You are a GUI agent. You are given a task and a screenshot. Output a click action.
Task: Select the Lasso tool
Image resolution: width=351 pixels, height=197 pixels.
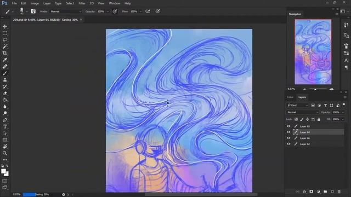click(5, 40)
